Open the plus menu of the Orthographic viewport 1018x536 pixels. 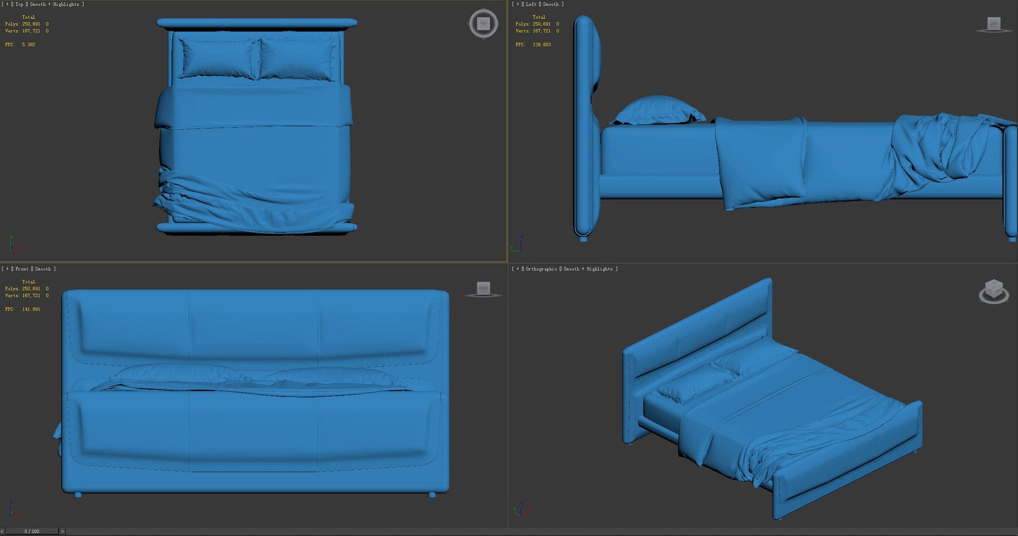pyautogui.click(x=517, y=269)
